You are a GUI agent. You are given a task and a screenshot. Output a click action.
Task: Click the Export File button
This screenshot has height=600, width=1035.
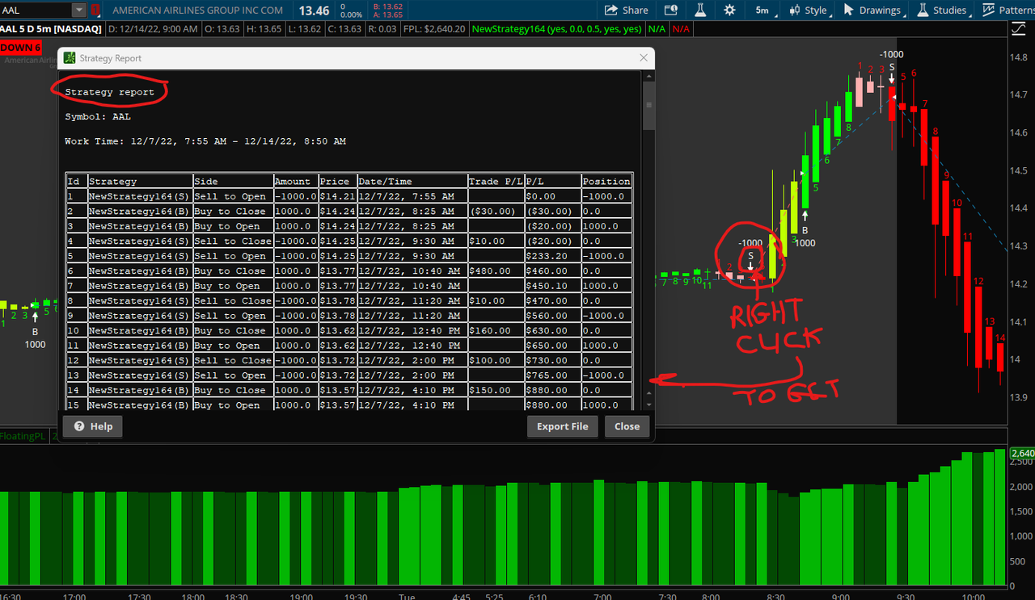pos(562,426)
